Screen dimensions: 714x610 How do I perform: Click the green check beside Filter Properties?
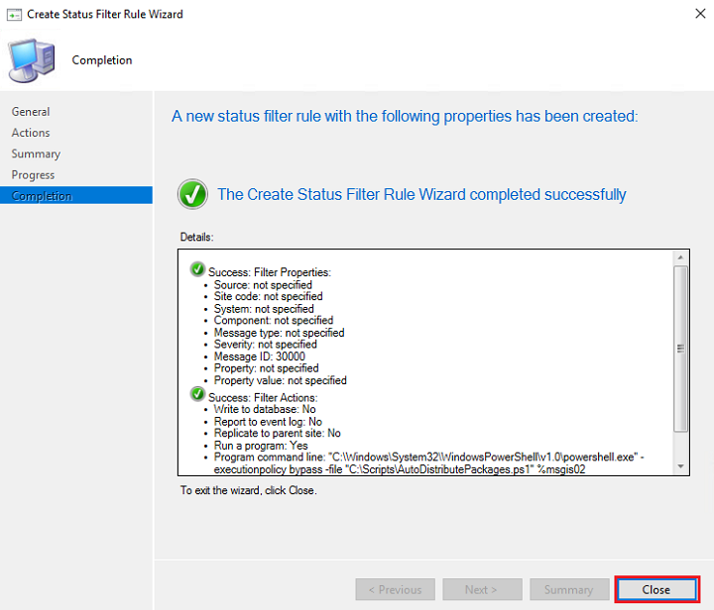coord(197,270)
